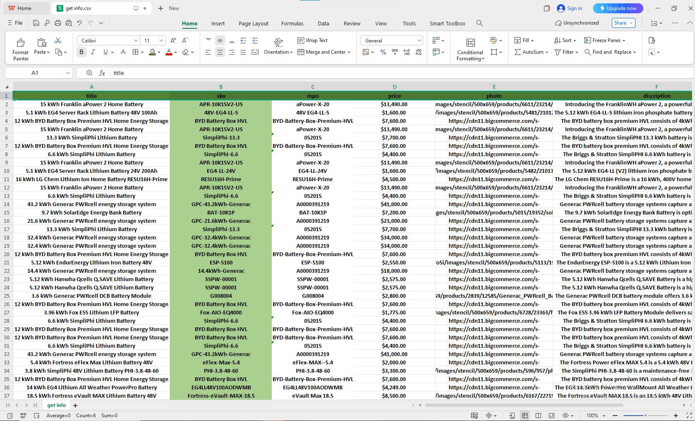Screen dimensions: 695x421
Task: Toggle Bold formatting
Action: coord(82,52)
